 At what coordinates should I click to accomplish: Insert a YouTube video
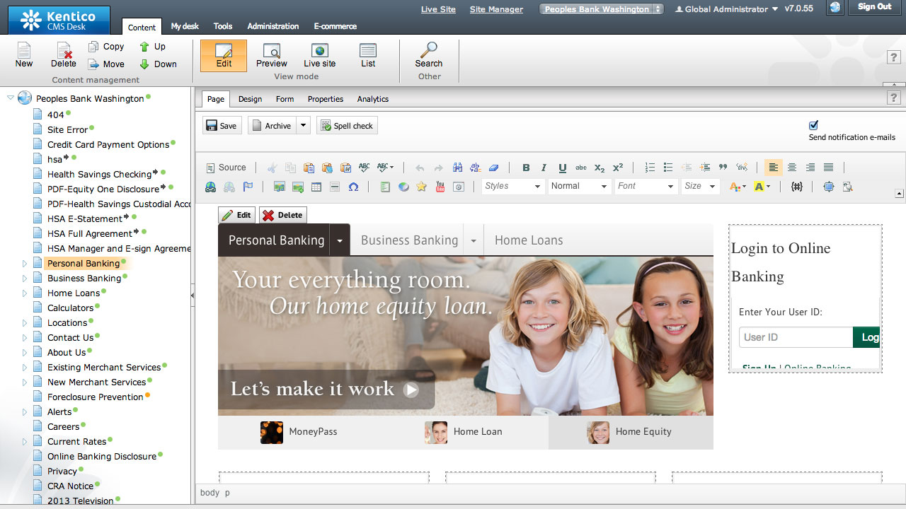(x=440, y=186)
